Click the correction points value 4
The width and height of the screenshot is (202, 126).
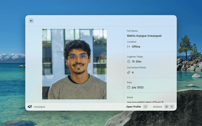(133, 72)
